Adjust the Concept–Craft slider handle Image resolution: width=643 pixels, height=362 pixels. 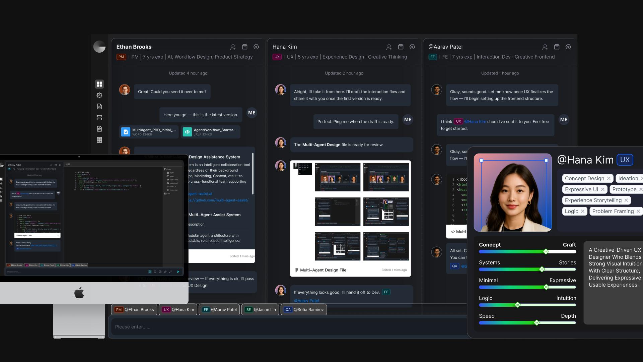[x=546, y=252]
